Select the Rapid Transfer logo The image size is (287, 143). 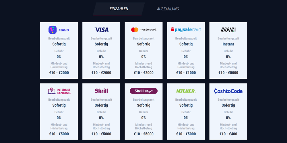pos(228,30)
